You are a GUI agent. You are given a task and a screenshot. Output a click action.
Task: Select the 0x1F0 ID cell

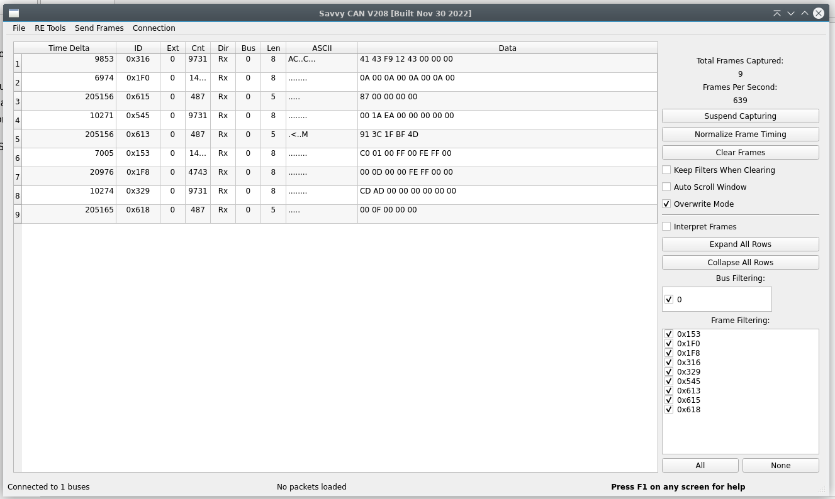click(x=138, y=82)
